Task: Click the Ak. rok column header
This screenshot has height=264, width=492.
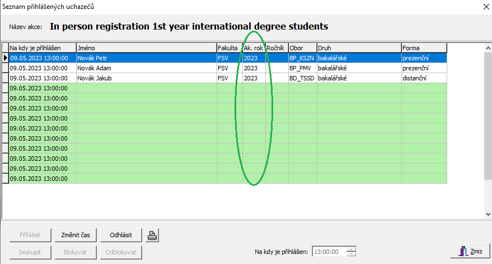Action: [253, 48]
